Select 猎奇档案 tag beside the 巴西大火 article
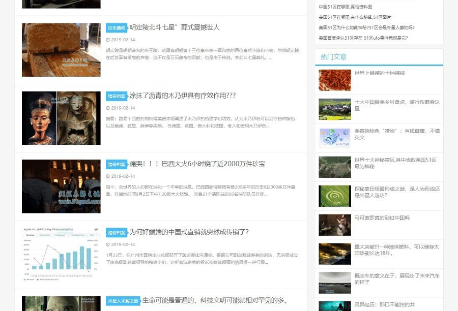The height and width of the screenshot is (311, 458). pos(117,164)
